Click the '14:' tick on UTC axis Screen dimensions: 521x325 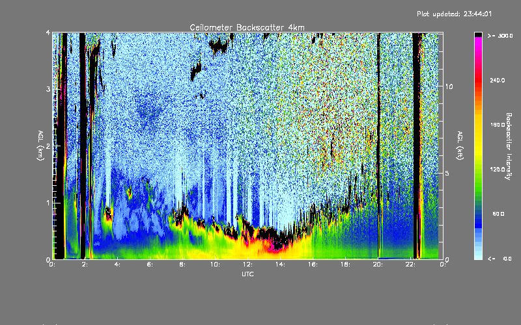click(x=280, y=265)
